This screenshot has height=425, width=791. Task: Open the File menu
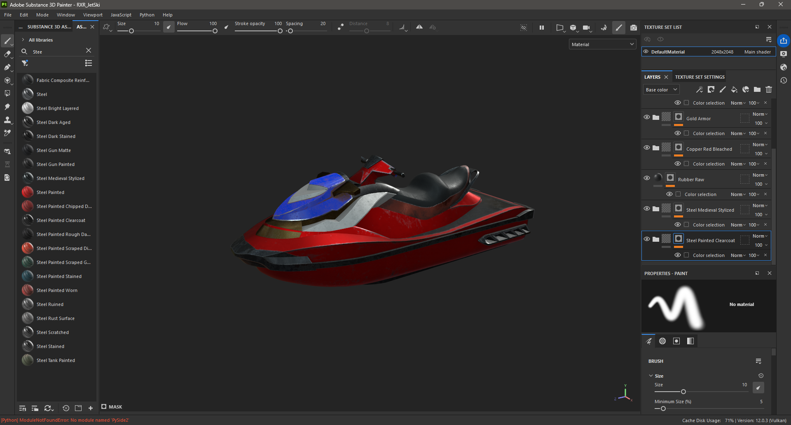click(x=8, y=15)
